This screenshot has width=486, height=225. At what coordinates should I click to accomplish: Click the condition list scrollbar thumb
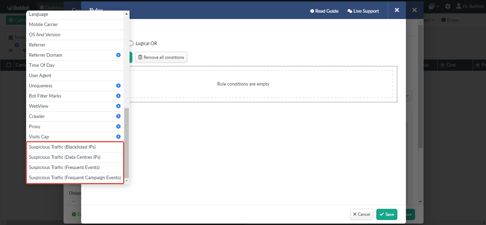(x=127, y=143)
